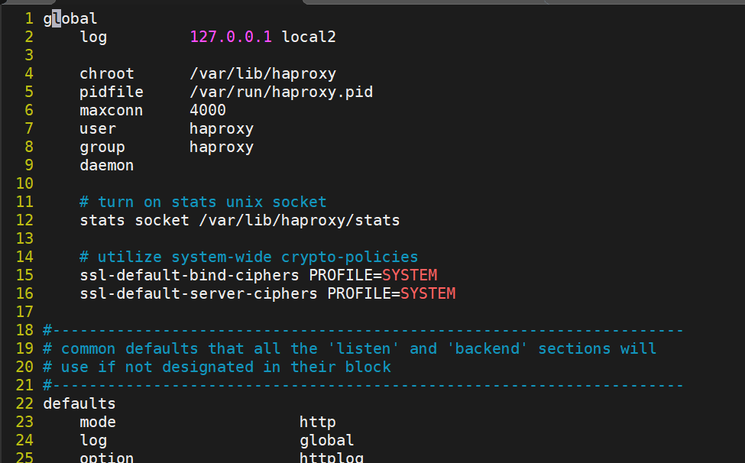745x463 pixels.
Task: Click the IP address 127.0.0.1
Action: [x=231, y=37]
